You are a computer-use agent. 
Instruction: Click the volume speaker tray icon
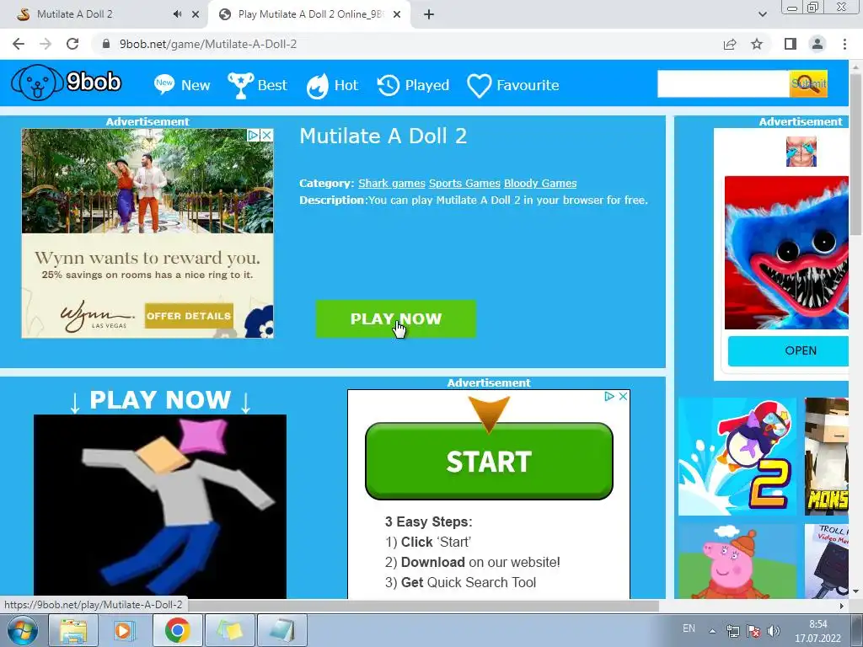(x=774, y=630)
